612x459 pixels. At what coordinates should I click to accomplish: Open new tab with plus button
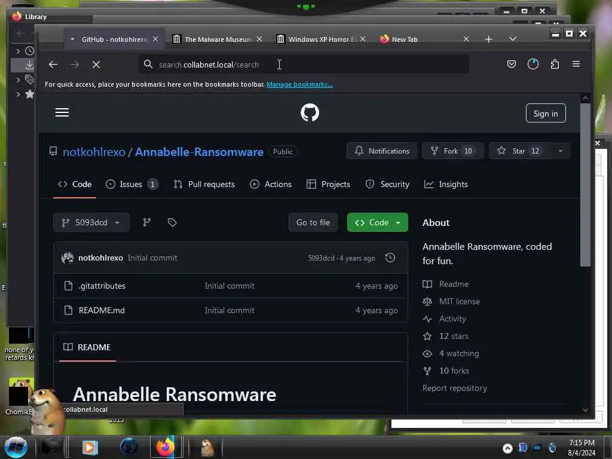pyautogui.click(x=488, y=39)
